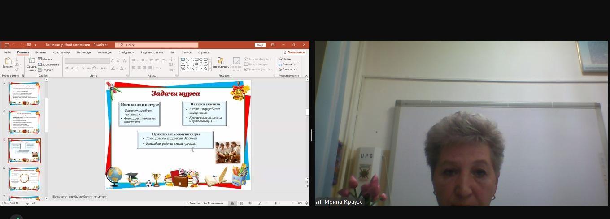Click the zoom slider in status bar
Screen dimensions: 610x219
click(276, 203)
